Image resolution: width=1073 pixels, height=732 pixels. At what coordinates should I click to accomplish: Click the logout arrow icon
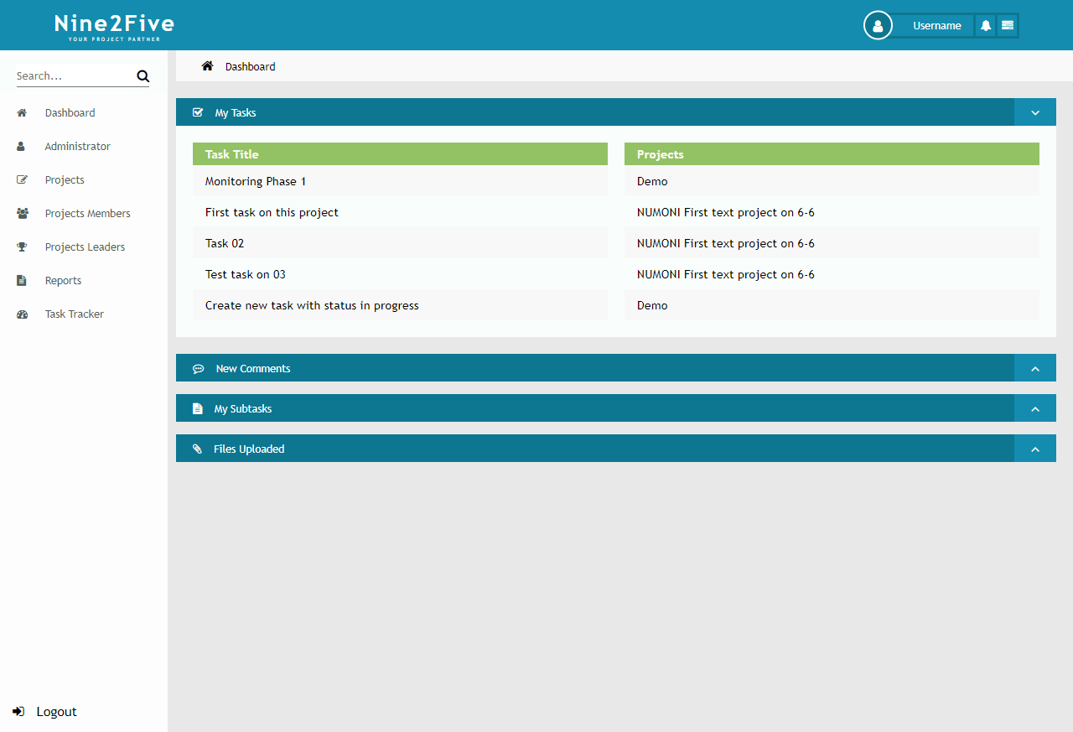coord(18,712)
